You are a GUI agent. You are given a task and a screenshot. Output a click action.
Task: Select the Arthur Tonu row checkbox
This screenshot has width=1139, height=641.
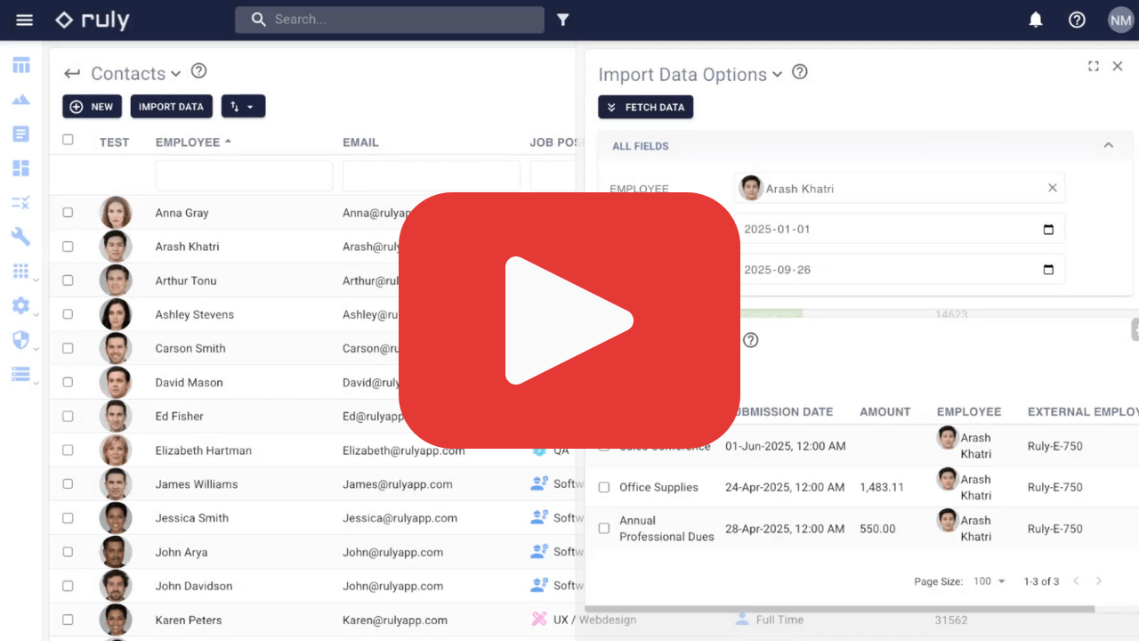point(68,280)
